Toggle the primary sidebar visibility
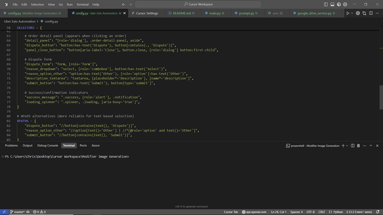The width and height of the screenshot is (383, 215). coord(326,4)
